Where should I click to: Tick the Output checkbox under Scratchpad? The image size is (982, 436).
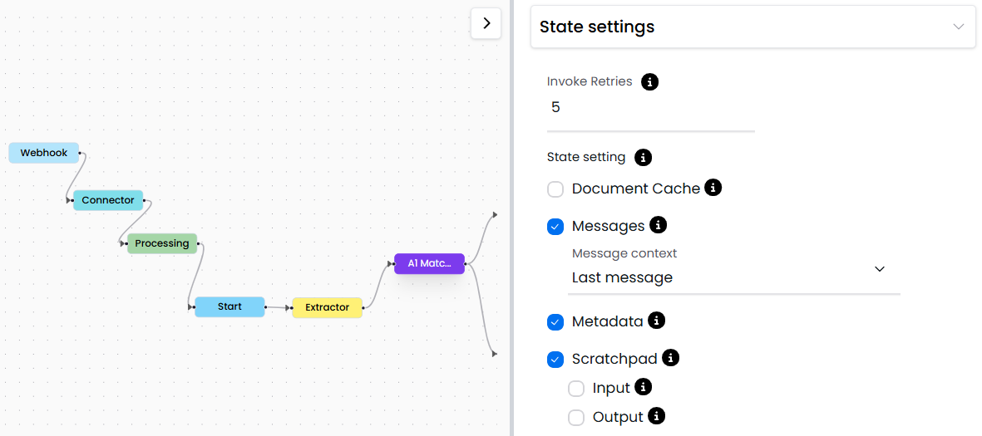576,418
